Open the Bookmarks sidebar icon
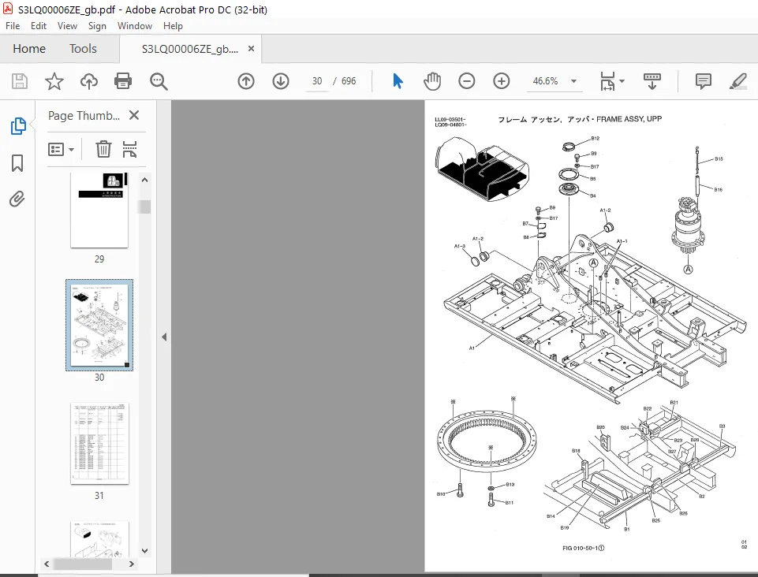 pyautogui.click(x=17, y=163)
